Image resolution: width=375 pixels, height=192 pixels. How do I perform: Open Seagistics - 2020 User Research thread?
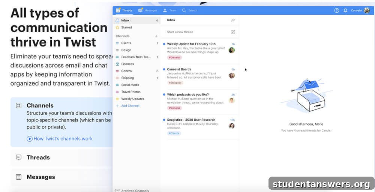tap(200, 127)
